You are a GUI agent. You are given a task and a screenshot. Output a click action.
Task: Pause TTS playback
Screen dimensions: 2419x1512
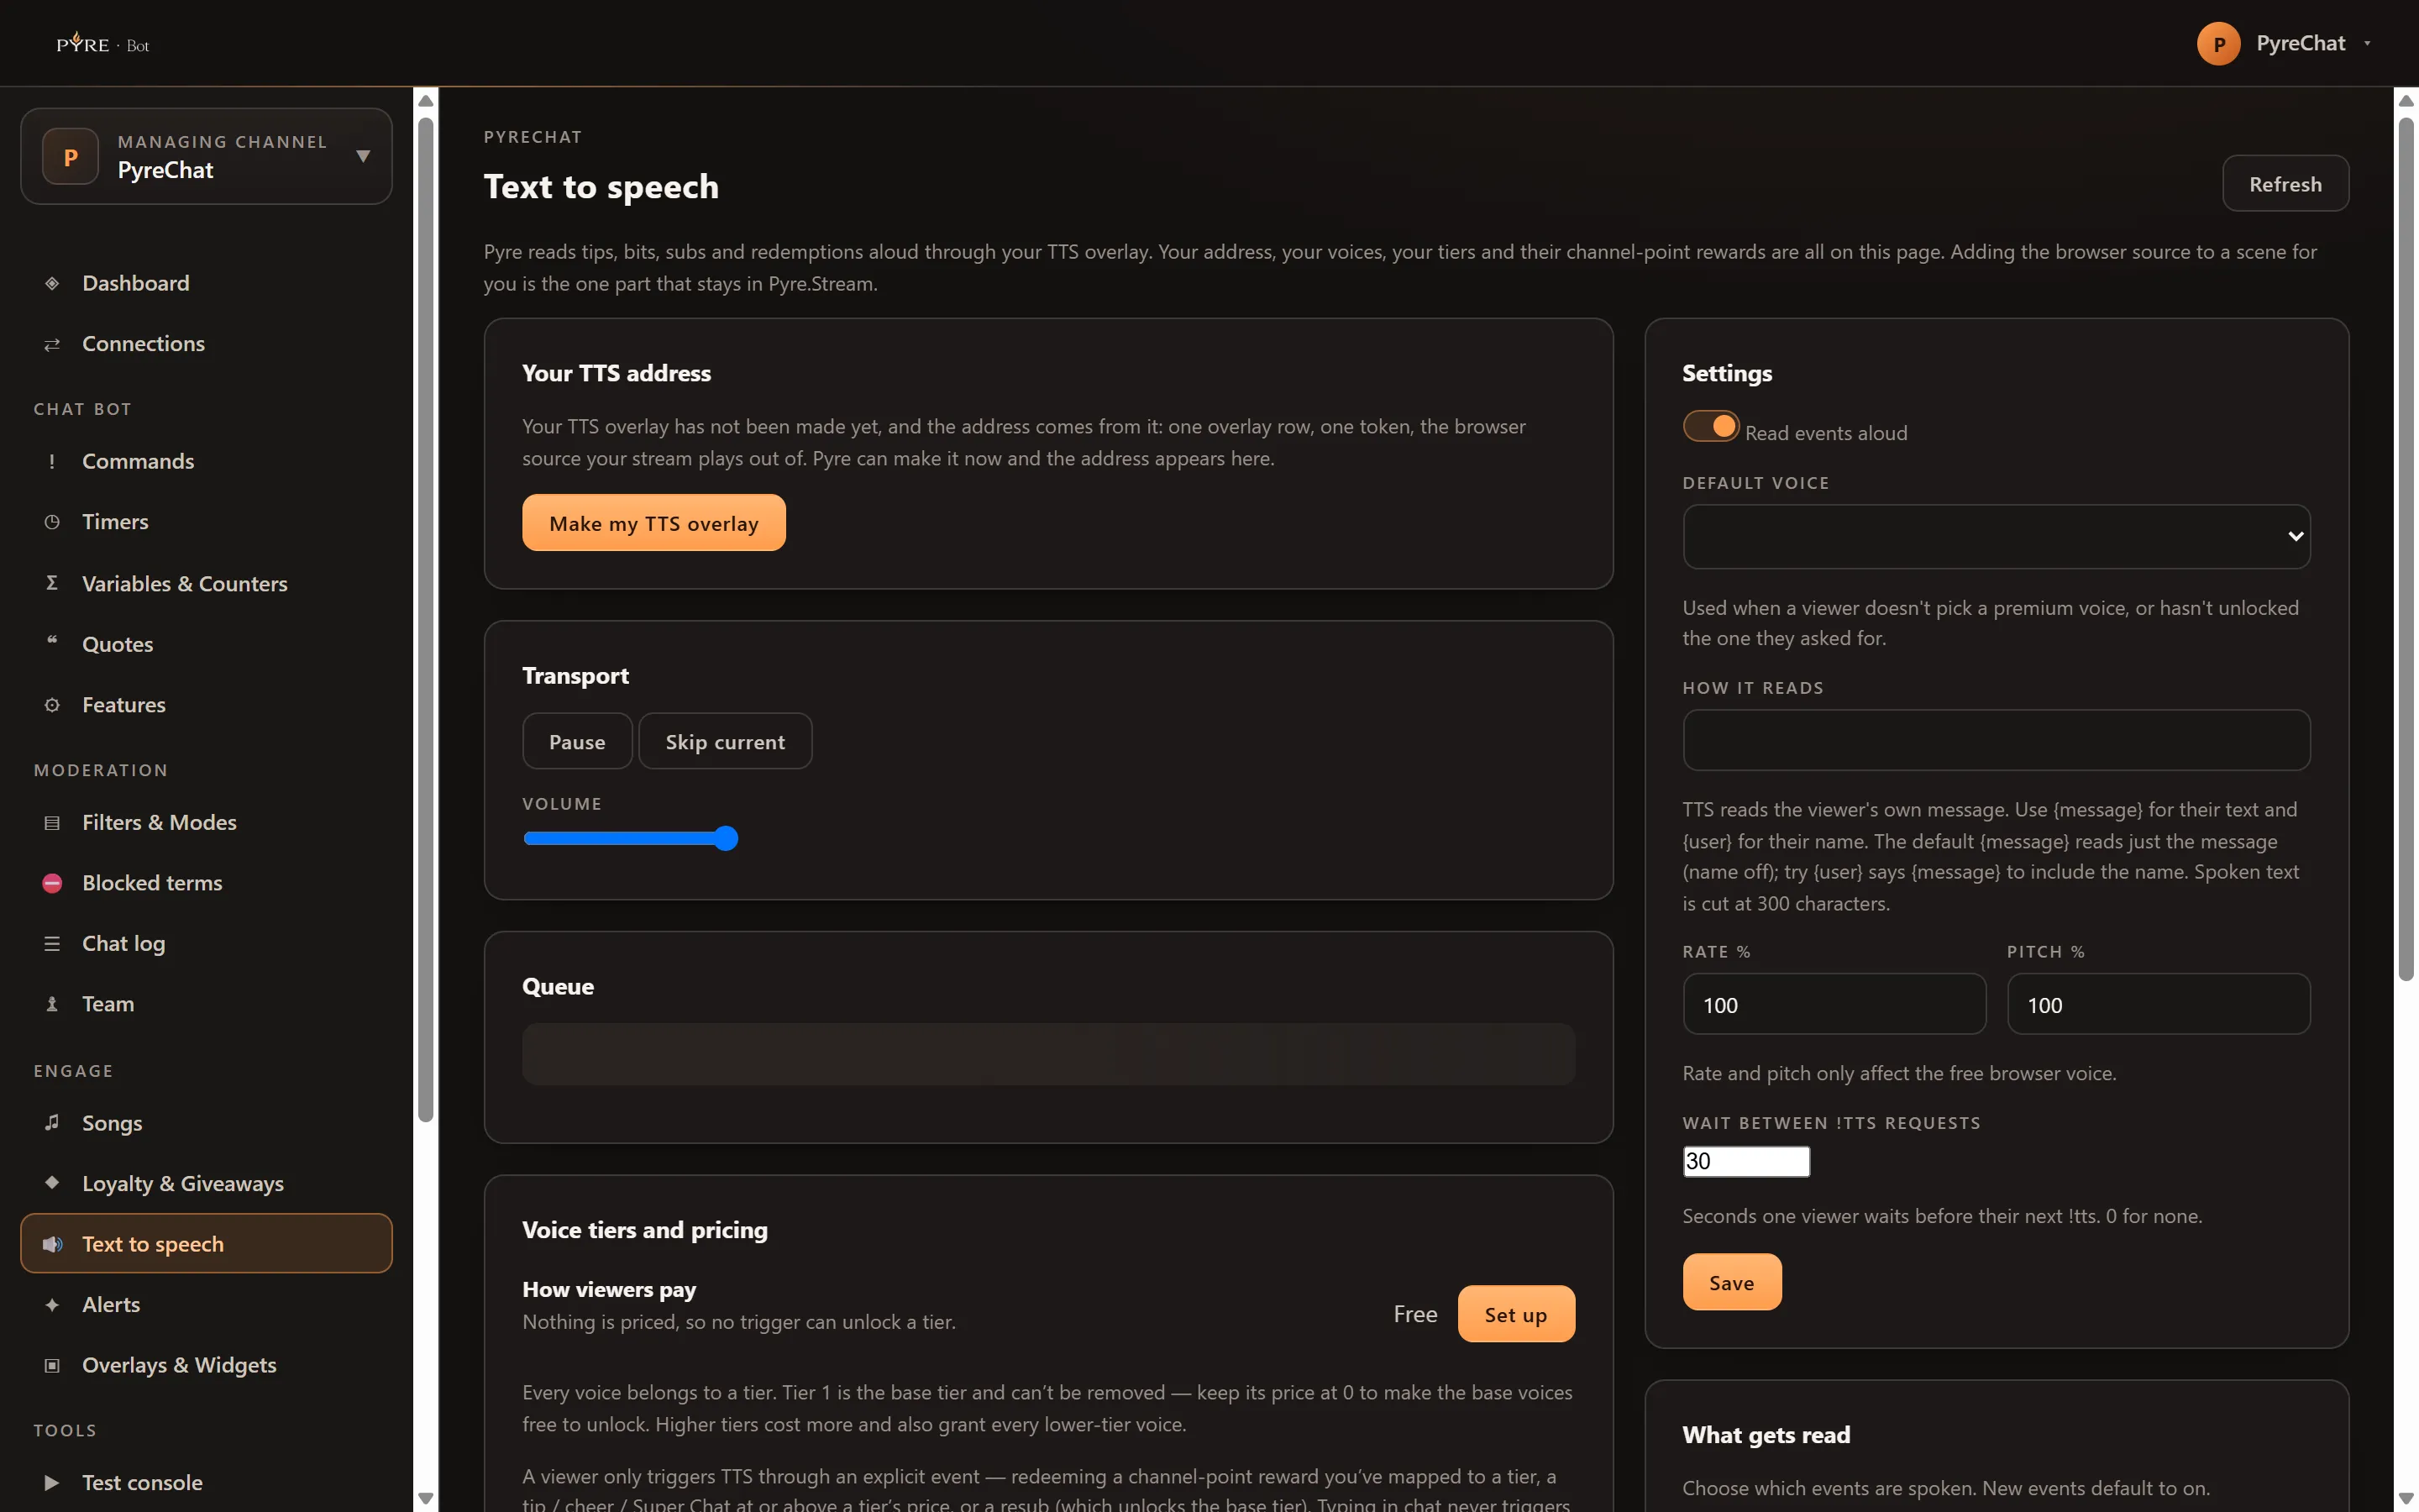[x=577, y=742]
